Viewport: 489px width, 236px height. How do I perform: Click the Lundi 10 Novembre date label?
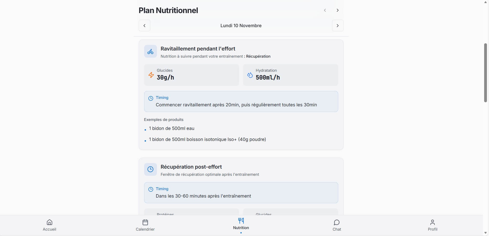[241, 26]
